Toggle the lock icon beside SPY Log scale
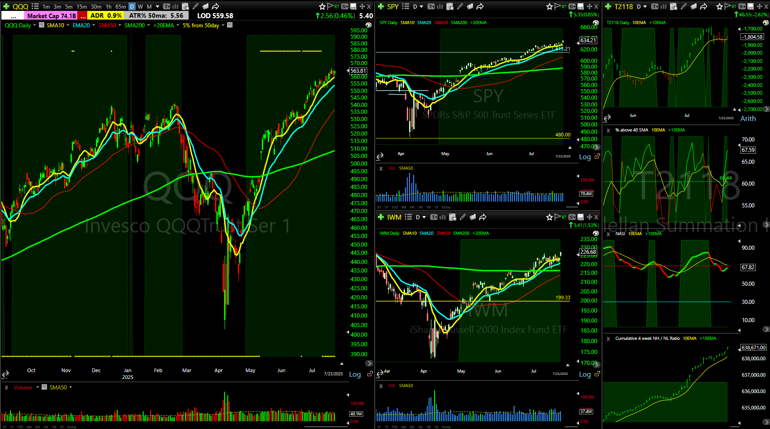Image resolution: width=770 pixels, height=429 pixels. 597,156
